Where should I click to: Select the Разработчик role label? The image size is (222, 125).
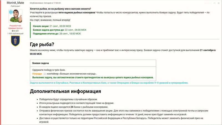15,25
